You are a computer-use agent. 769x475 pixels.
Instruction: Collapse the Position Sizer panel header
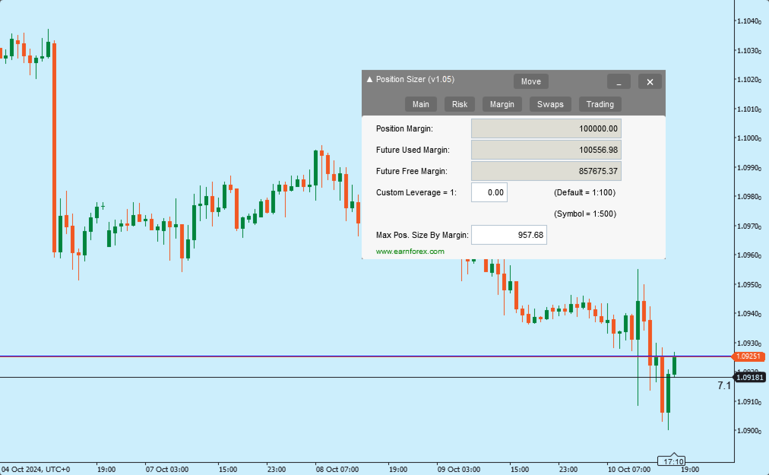tap(370, 79)
